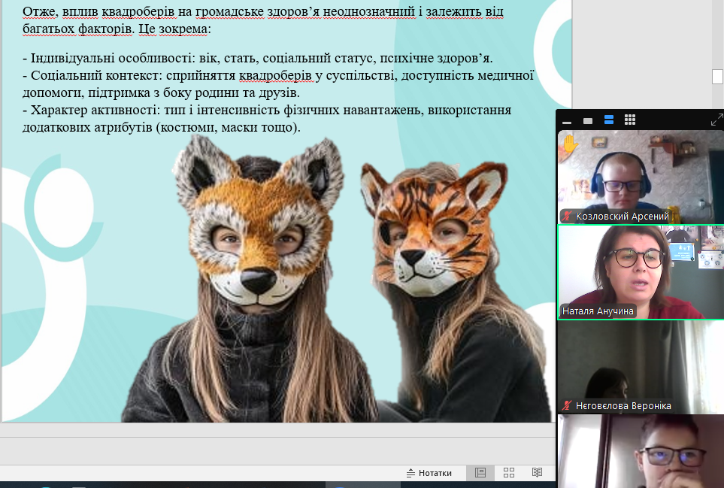Expand the Zoom video panel to full size

coord(716,120)
